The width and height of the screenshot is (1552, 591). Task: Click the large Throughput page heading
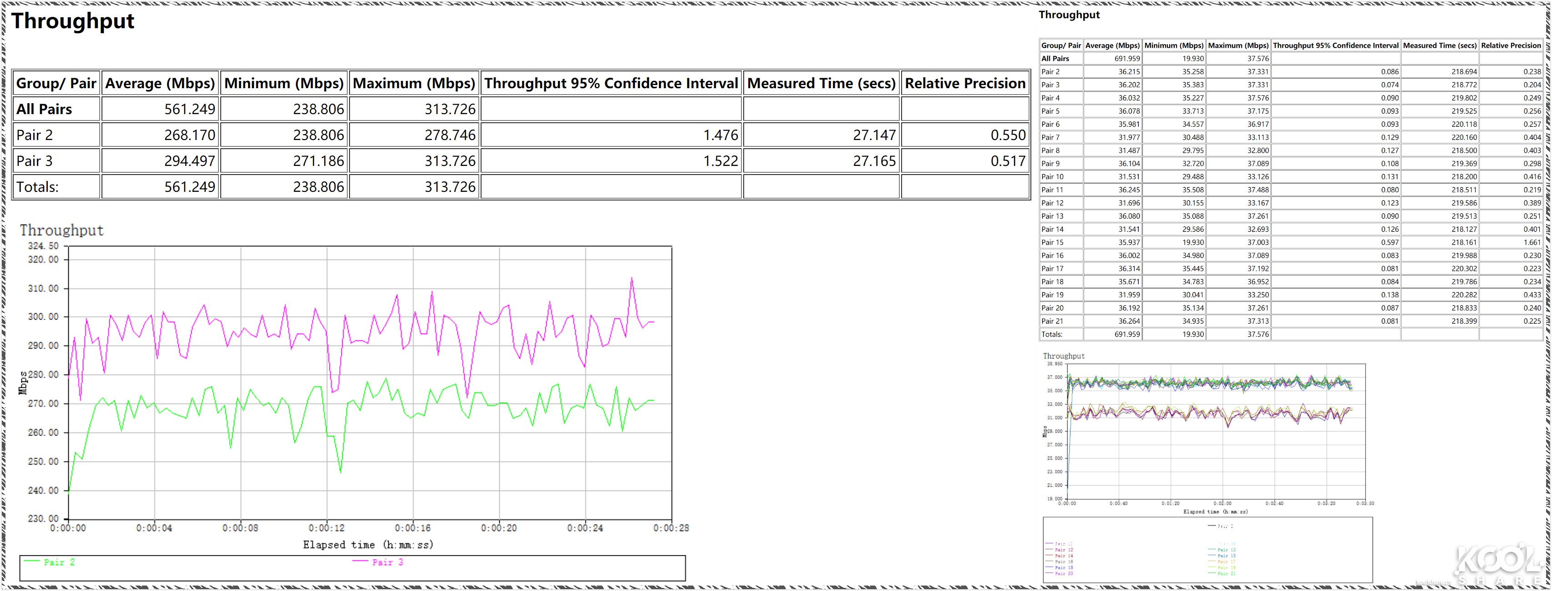(x=72, y=21)
